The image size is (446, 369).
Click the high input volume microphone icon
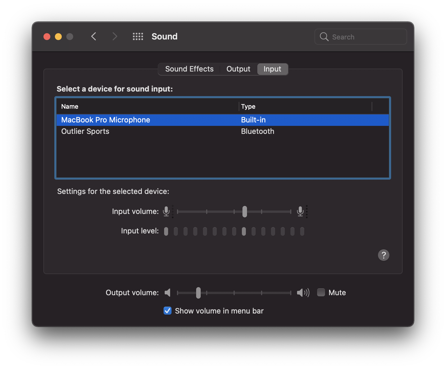pos(300,211)
